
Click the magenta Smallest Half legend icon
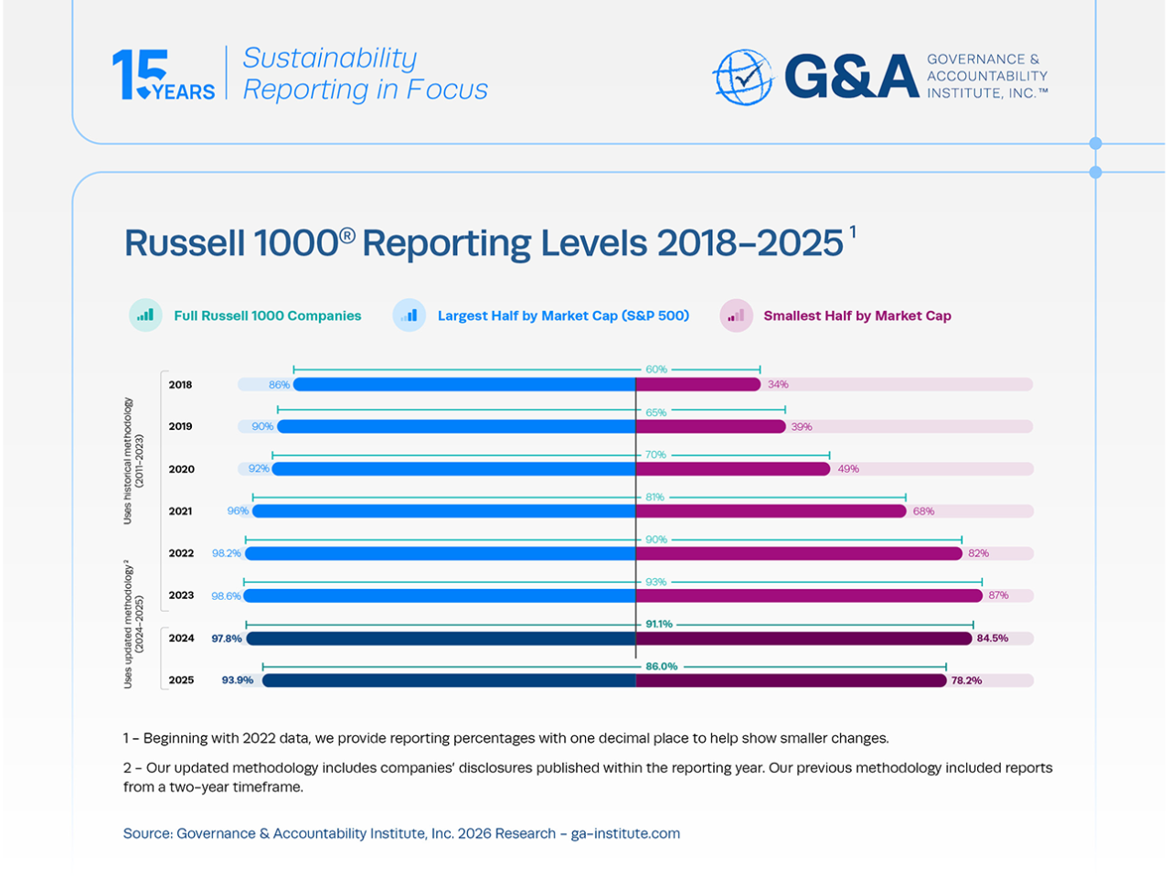click(x=736, y=316)
